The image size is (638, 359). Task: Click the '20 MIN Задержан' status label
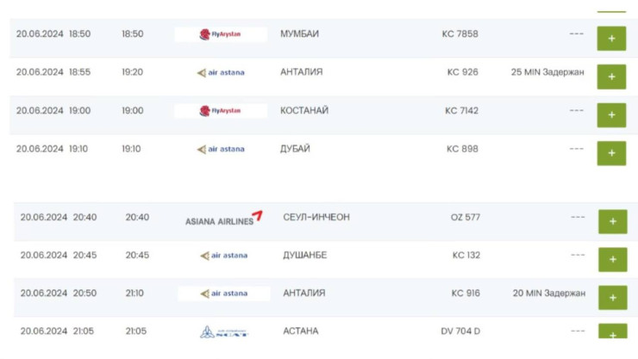coord(549,293)
